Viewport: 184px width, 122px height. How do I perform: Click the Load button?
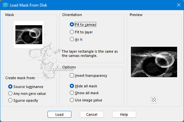click(59, 114)
